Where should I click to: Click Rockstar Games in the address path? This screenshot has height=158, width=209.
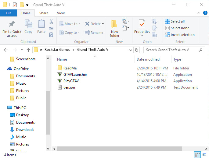[57, 50]
